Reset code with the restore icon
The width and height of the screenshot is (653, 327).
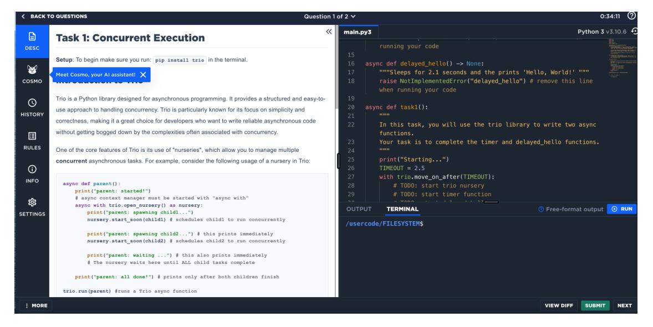[634, 31]
